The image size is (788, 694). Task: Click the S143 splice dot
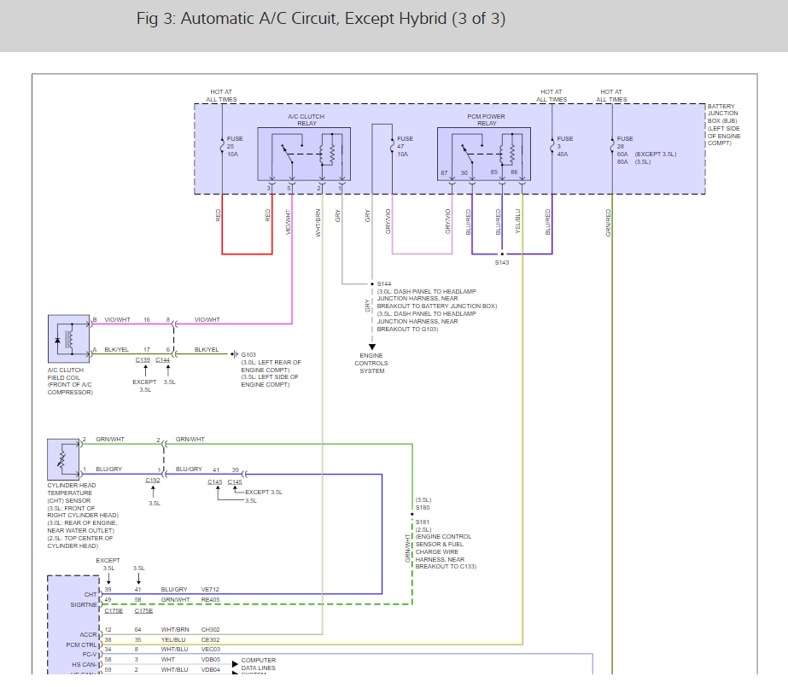502,254
